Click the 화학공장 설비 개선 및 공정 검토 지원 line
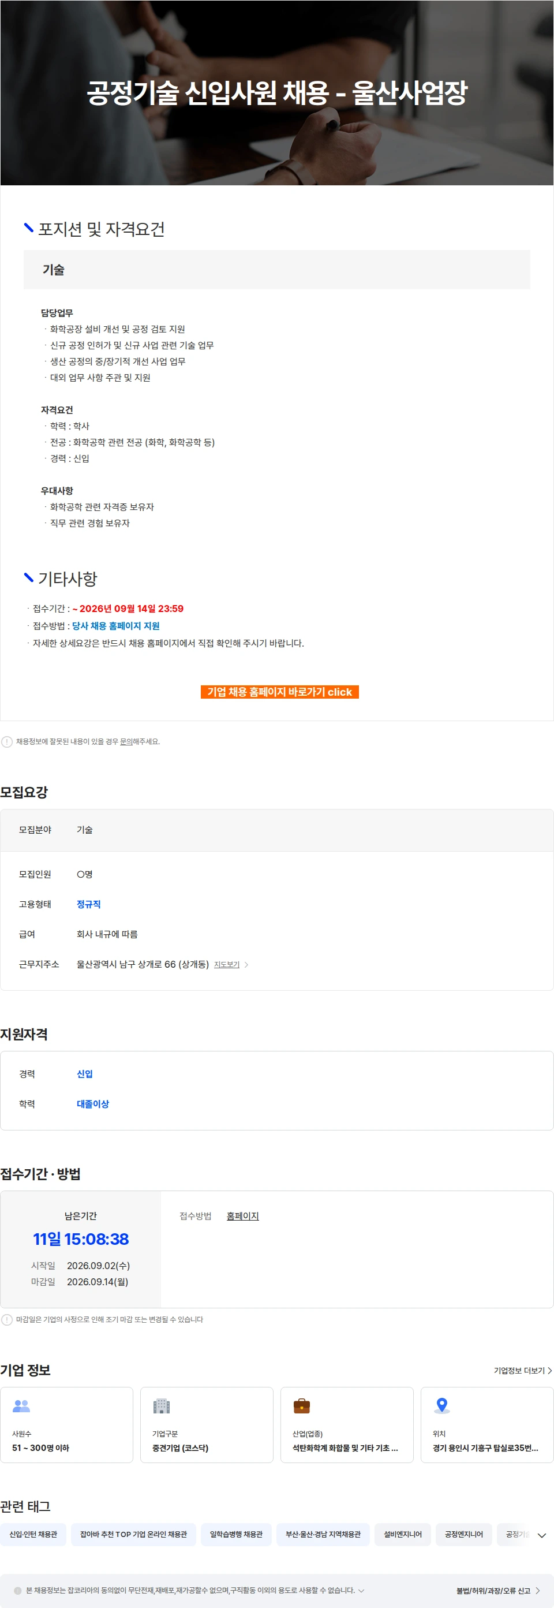The height and width of the screenshot is (1608, 554). [117, 330]
